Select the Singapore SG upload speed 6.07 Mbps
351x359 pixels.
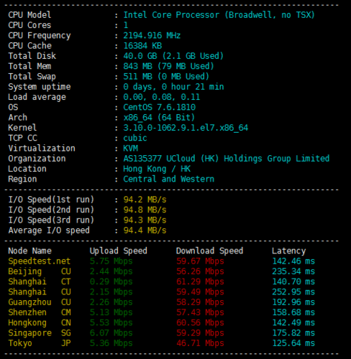pyautogui.click(x=111, y=333)
